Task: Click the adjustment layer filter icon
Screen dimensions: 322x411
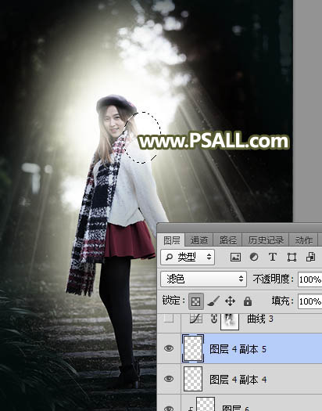Action: pos(254,257)
